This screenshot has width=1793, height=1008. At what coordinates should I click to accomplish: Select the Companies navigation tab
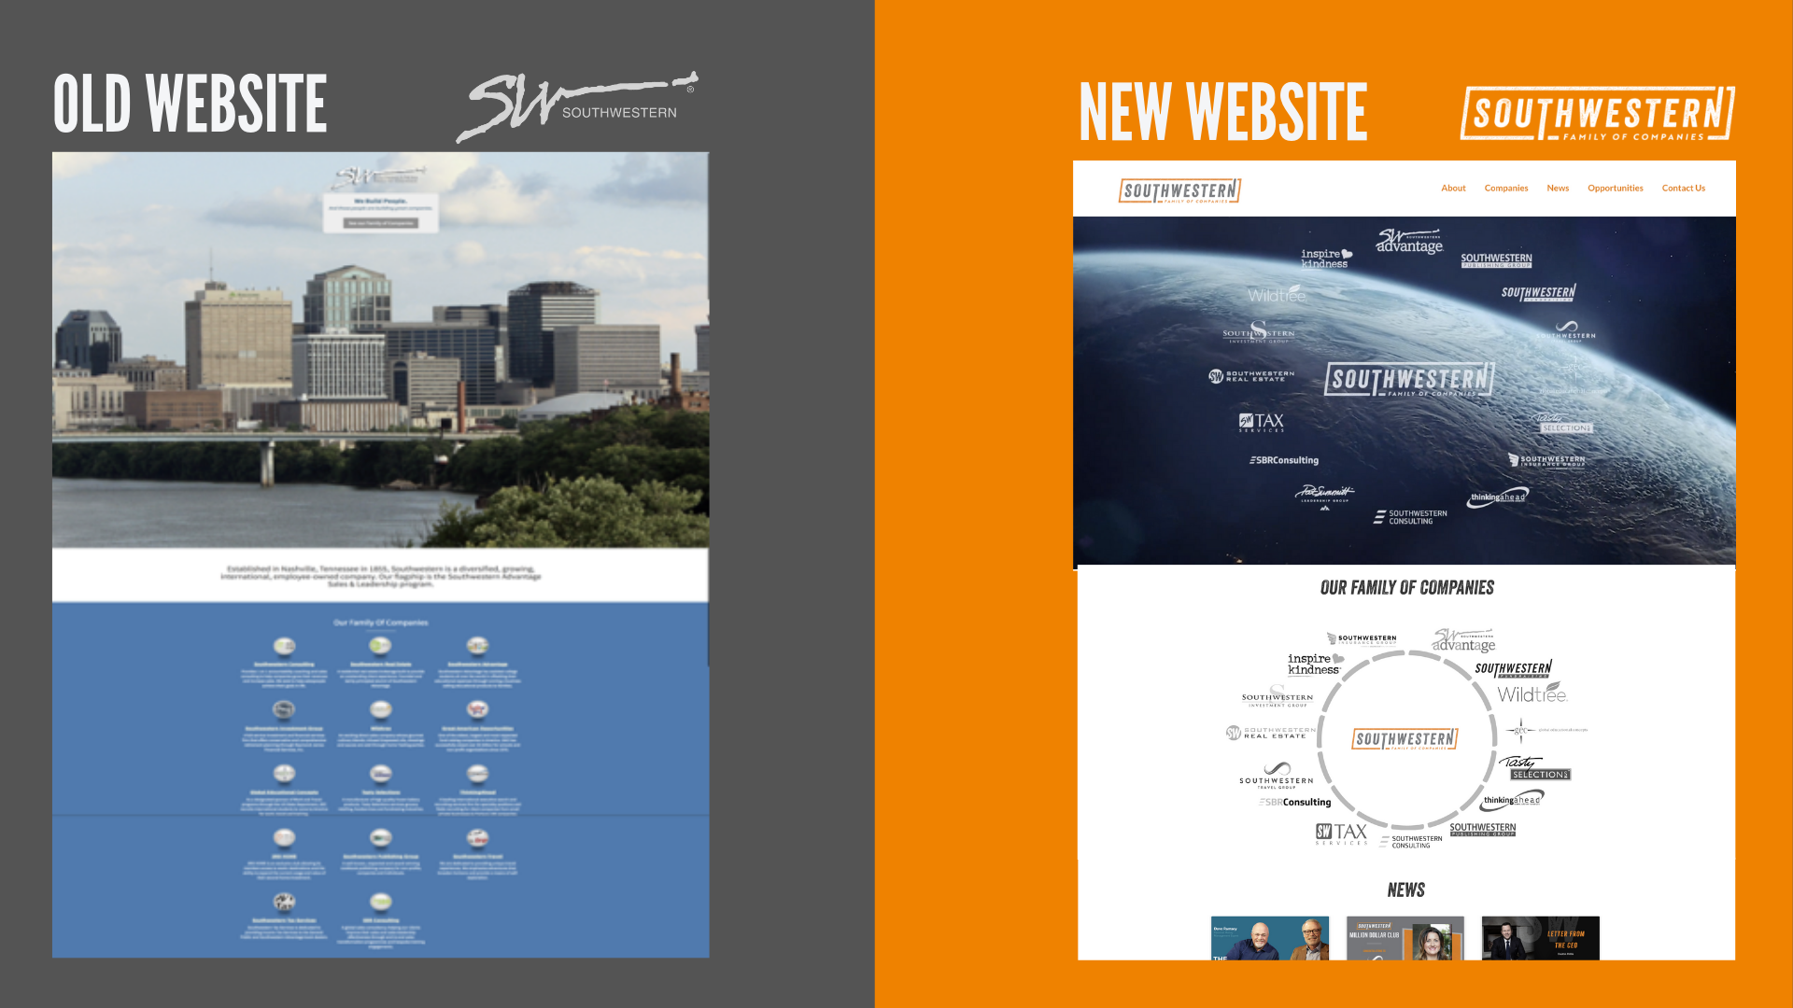pos(1506,187)
